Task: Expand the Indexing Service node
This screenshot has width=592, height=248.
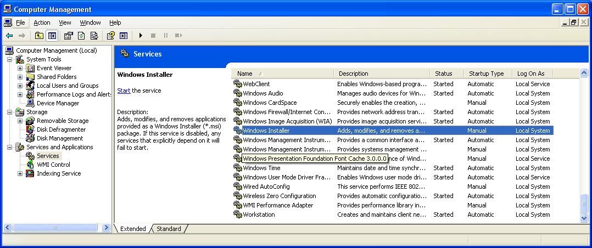Action: pyautogui.click(x=20, y=173)
